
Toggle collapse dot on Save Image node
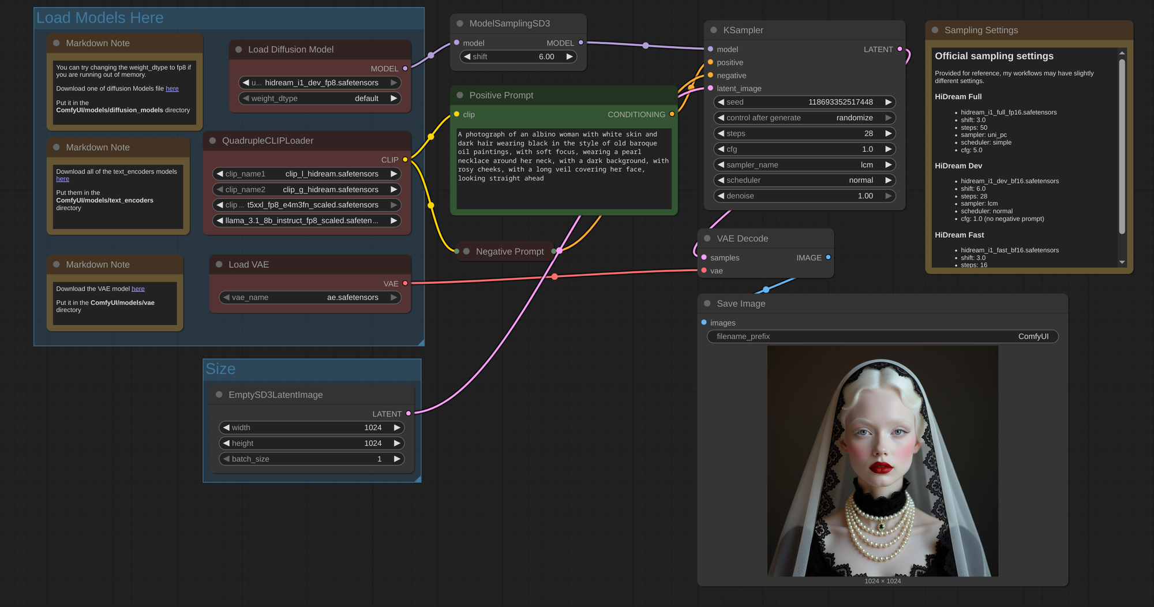tap(707, 303)
